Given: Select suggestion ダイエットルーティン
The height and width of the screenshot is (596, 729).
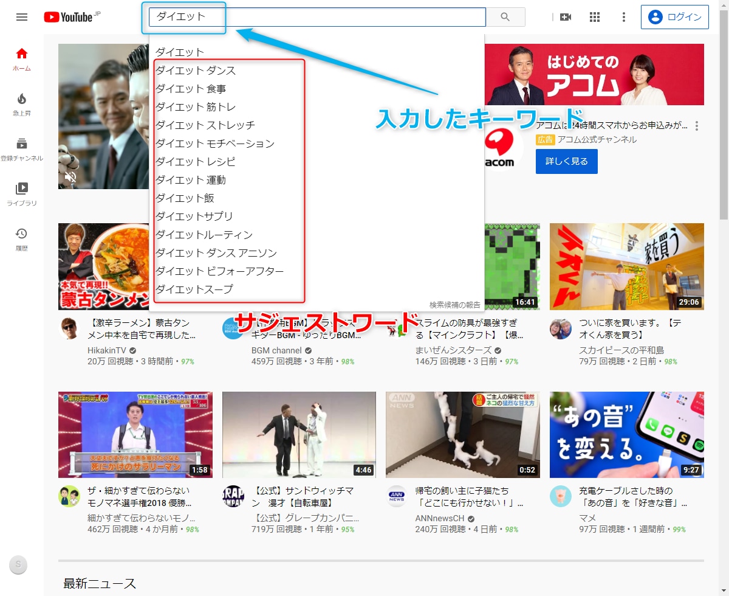Looking at the screenshot, I should point(317,235).
